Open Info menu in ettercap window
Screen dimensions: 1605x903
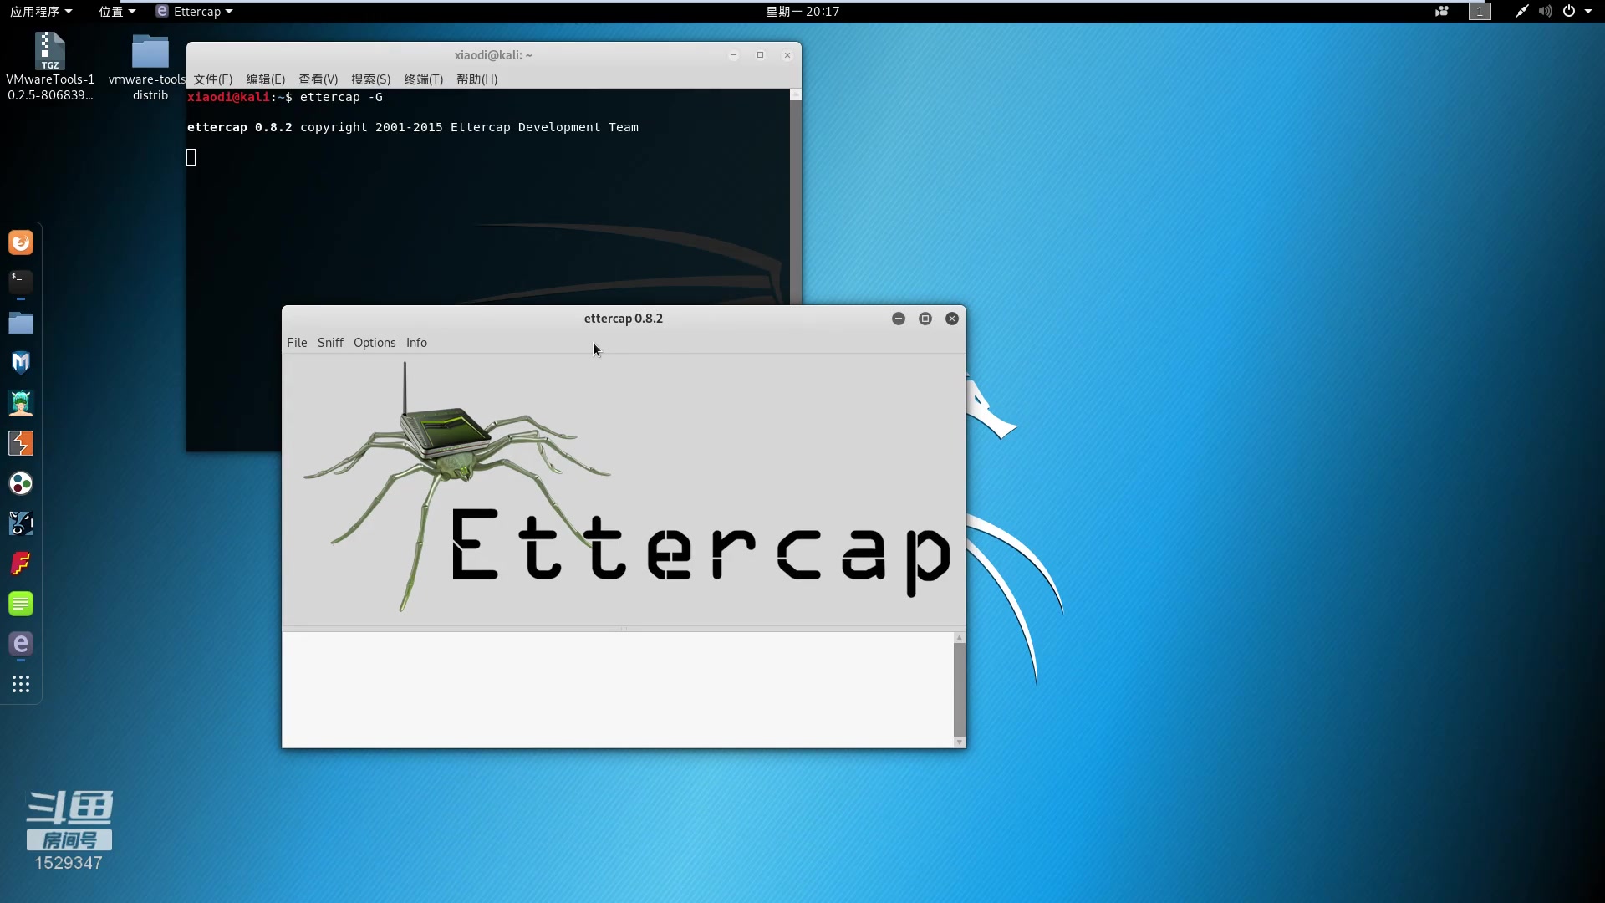416,343
